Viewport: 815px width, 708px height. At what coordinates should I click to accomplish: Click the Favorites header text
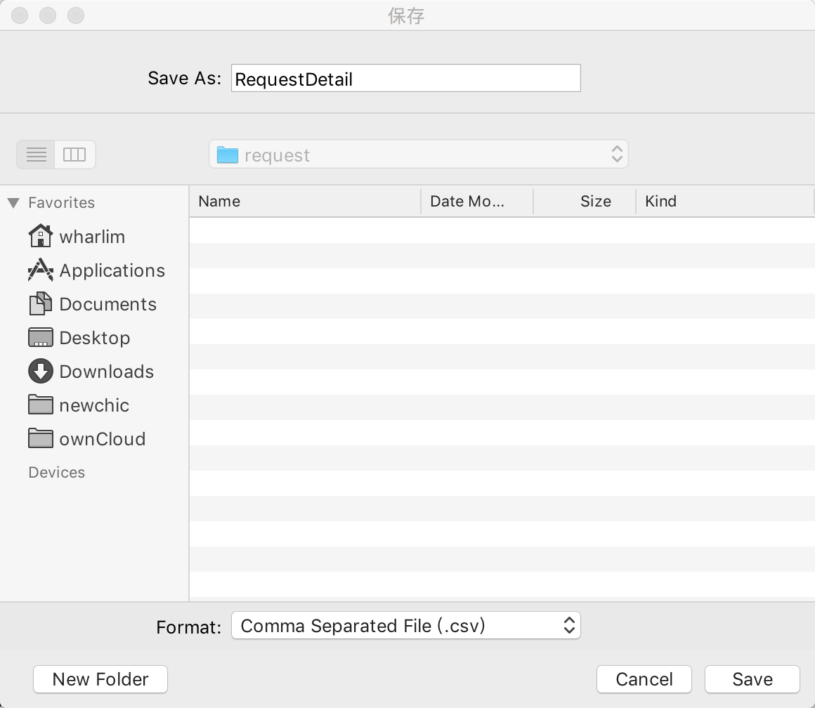(61, 202)
